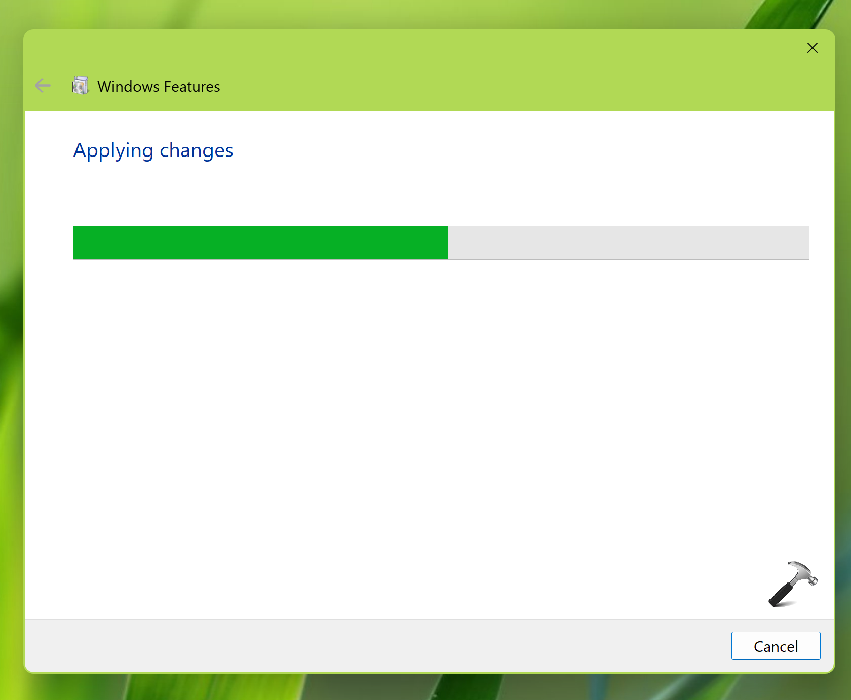Cancel the Windows Features changes
This screenshot has width=851, height=700.
pos(776,646)
